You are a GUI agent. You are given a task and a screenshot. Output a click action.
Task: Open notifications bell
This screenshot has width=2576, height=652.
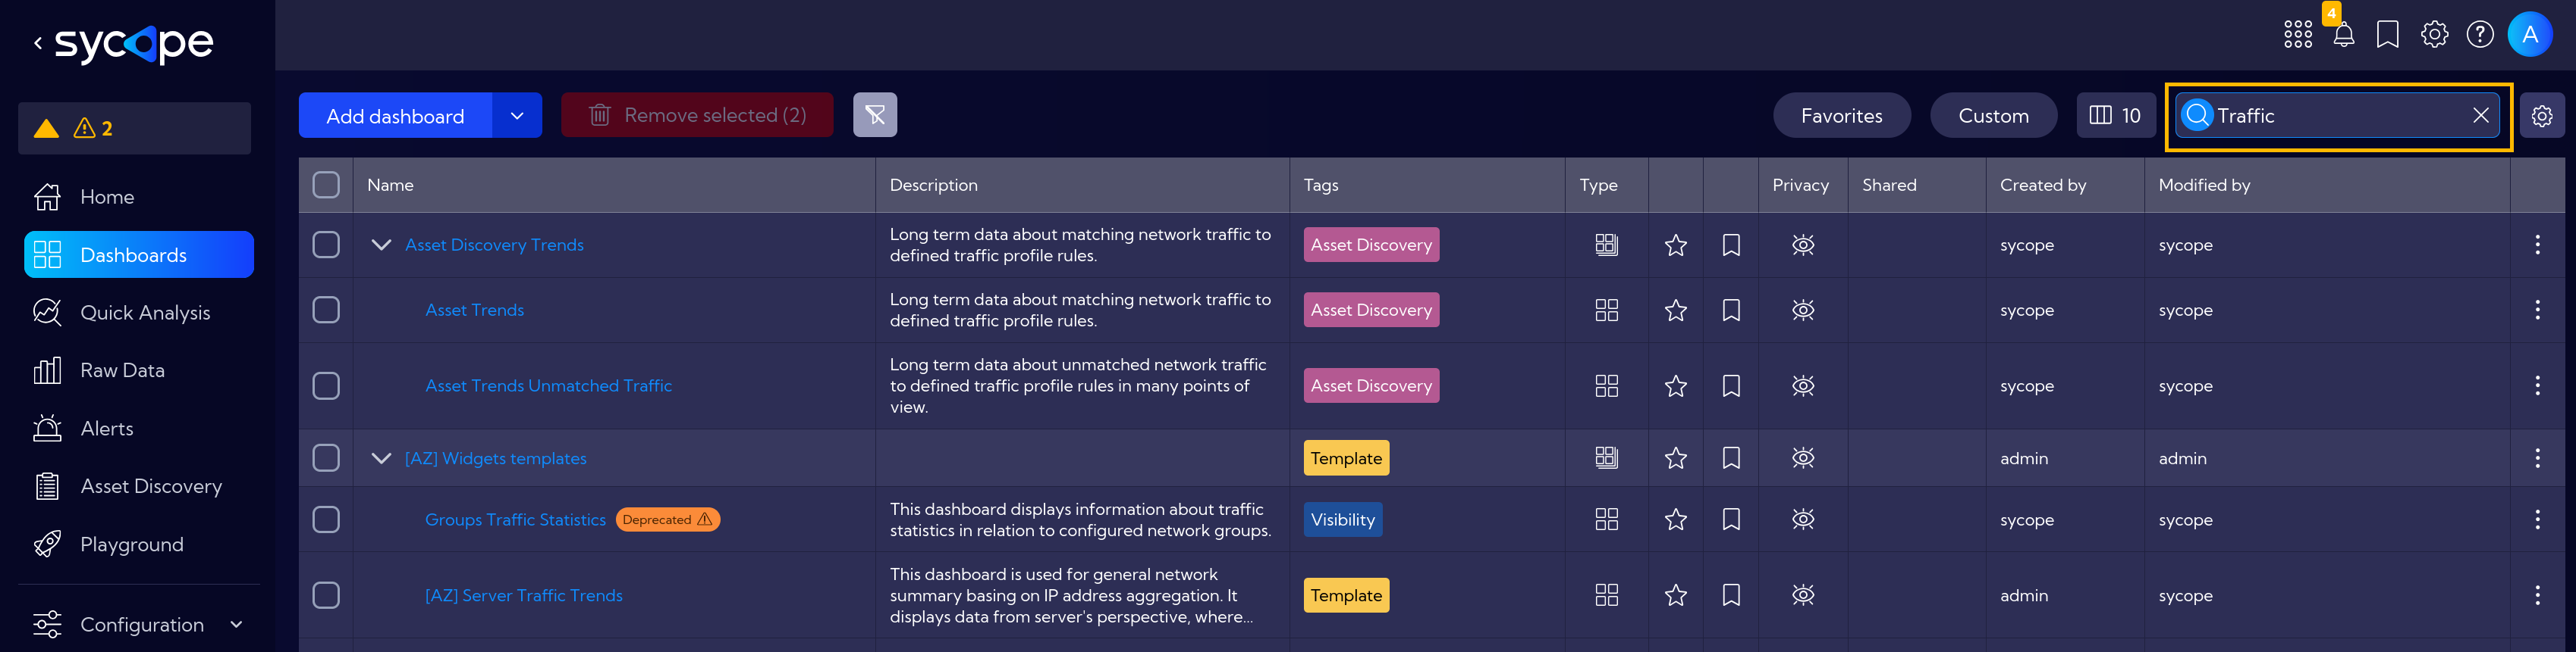[2343, 35]
